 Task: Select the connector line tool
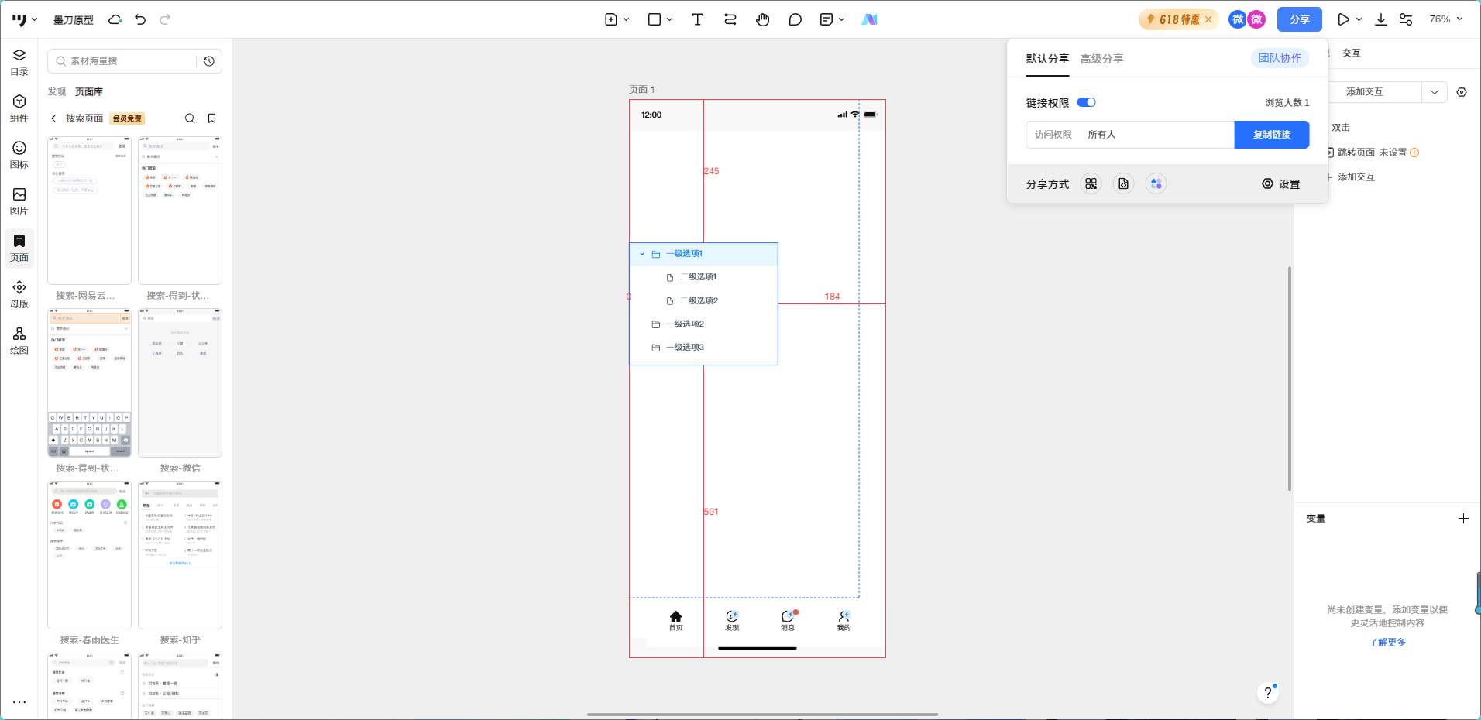tap(730, 19)
